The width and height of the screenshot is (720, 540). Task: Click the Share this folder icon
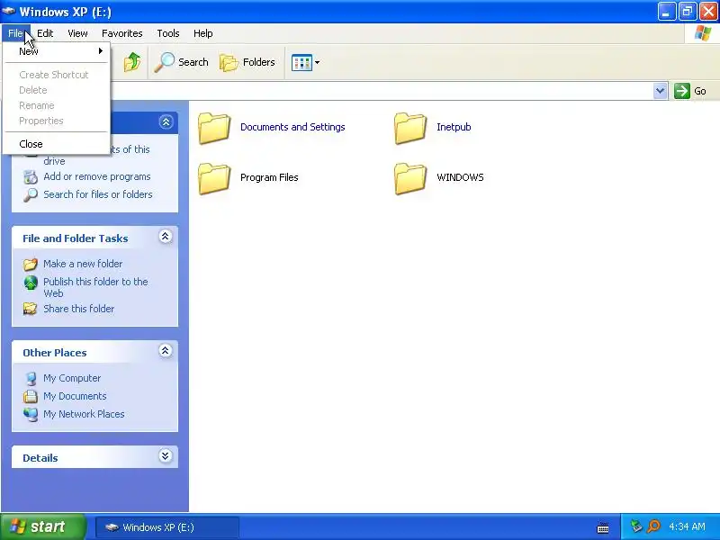pos(31,309)
